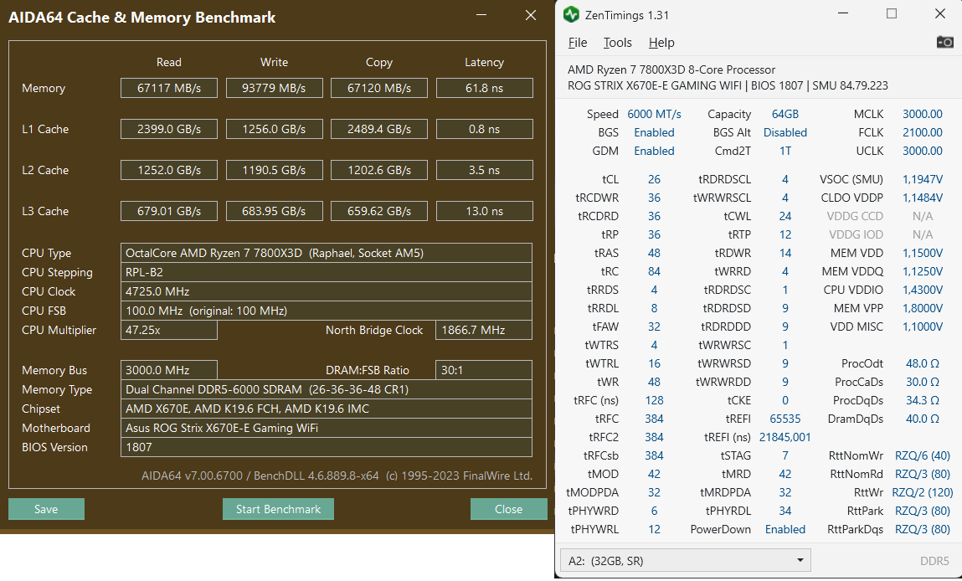This screenshot has width=962, height=581.
Task: Click the tPHYRDL 34 value
Action: pyautogui.click(x=785, y=511)
